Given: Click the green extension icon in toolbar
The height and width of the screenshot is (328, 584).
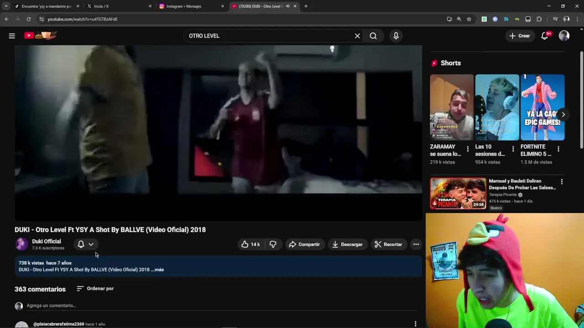Looking at the screenshot, I should point(484,19).
